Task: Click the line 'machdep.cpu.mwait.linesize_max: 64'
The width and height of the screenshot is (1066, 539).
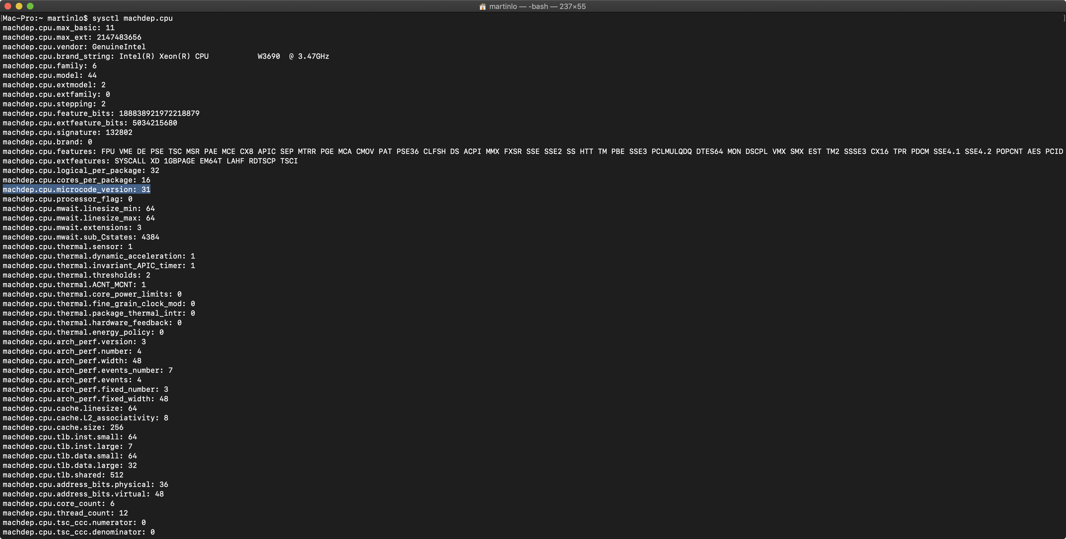Action: (x=79, y=218)
